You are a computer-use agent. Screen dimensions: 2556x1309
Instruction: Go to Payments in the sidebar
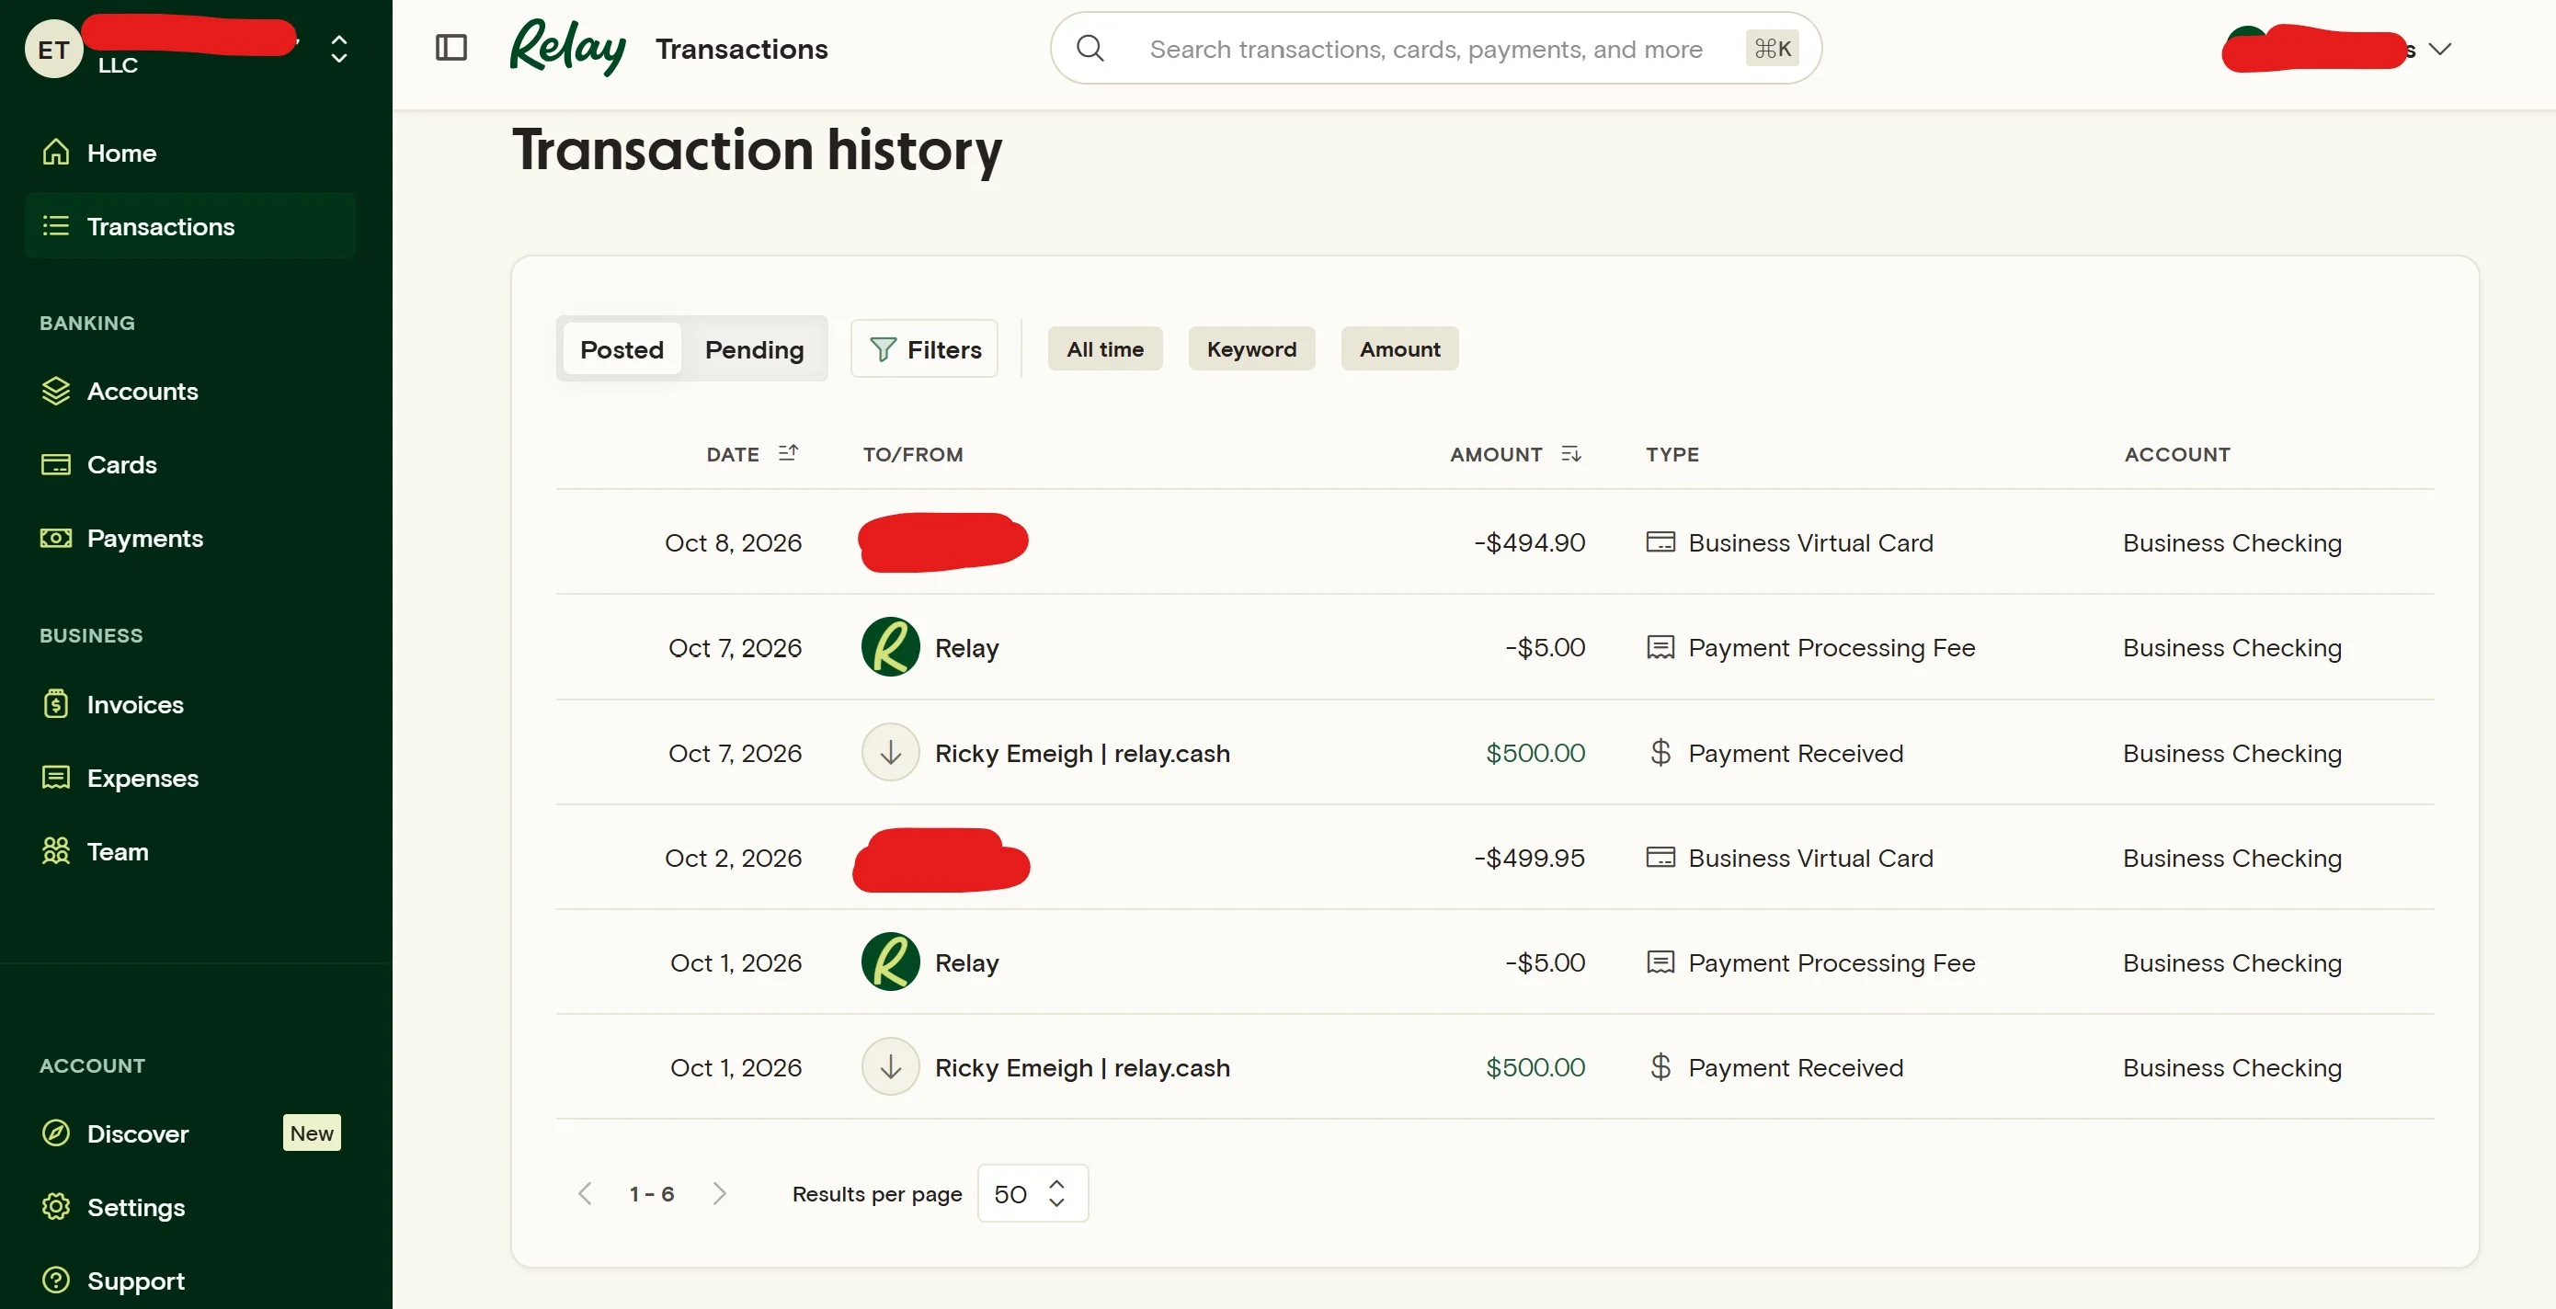click(122, 538)
